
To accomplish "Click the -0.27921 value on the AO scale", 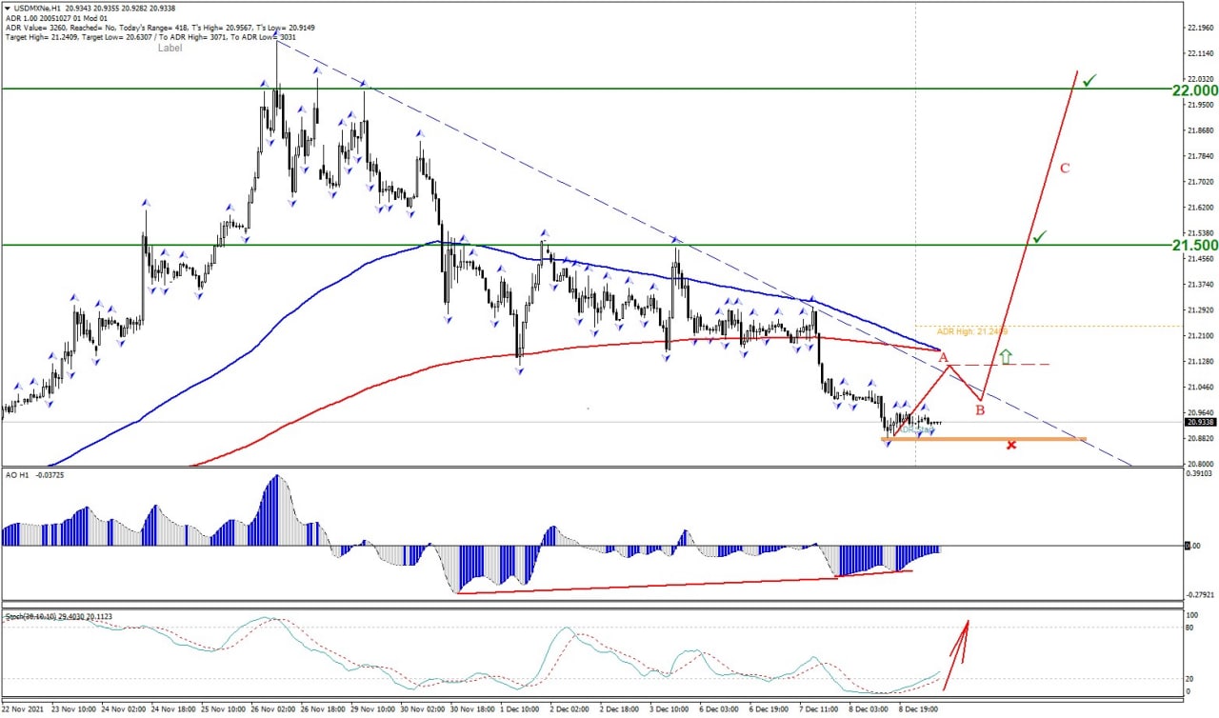I will (x=1201, y=594).
